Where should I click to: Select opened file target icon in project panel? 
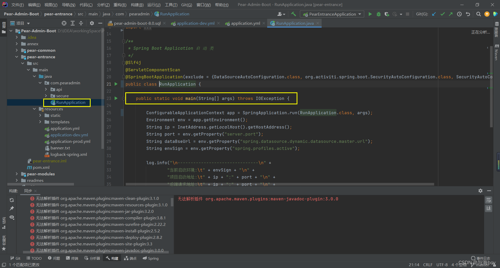tap(64, 23)
